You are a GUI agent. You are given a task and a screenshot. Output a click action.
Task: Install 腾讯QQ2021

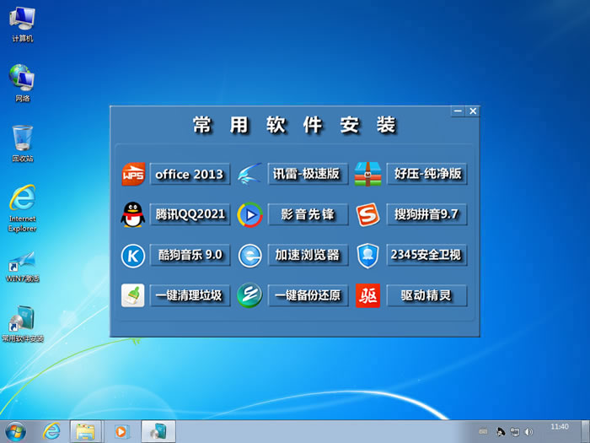pyautogui.click(x=190, y=214)
